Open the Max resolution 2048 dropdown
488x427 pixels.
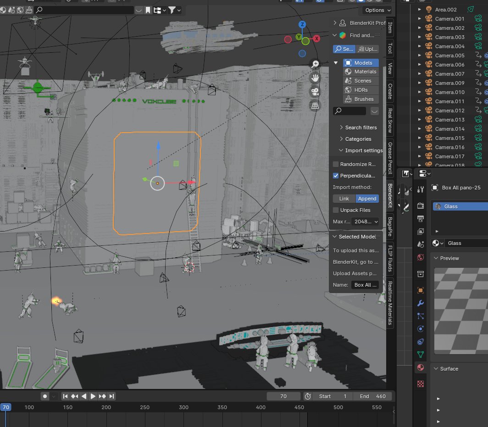pyautogui.click(x=366, y=222)
